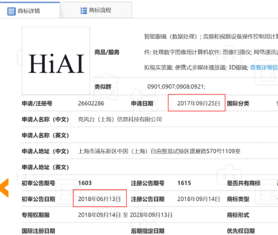The image size is (278, 235).
Task: Select preliminary announcement date 2018年06月13日
Action: [x=99, y=199]
